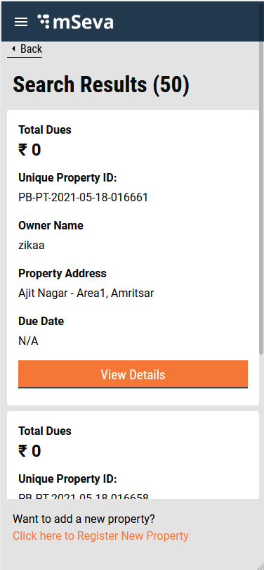Click the Property Address label
This screenshot has height=570, width=264.
coord(62,273)
